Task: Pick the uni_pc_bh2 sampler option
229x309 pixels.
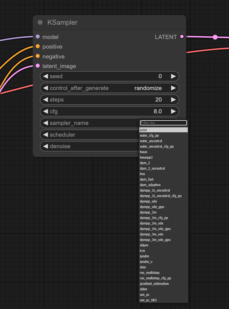Action: (x=148, y=300)
